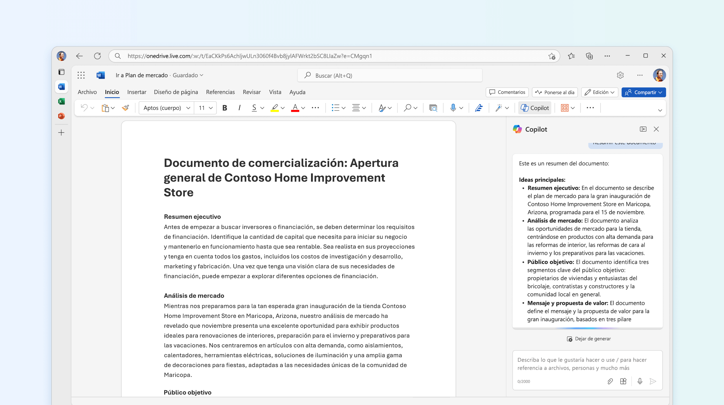Click the paragraph alignment icon
The width and height of the screenshot is (724, 405).
pyautogui.click(x=356, y=108)
